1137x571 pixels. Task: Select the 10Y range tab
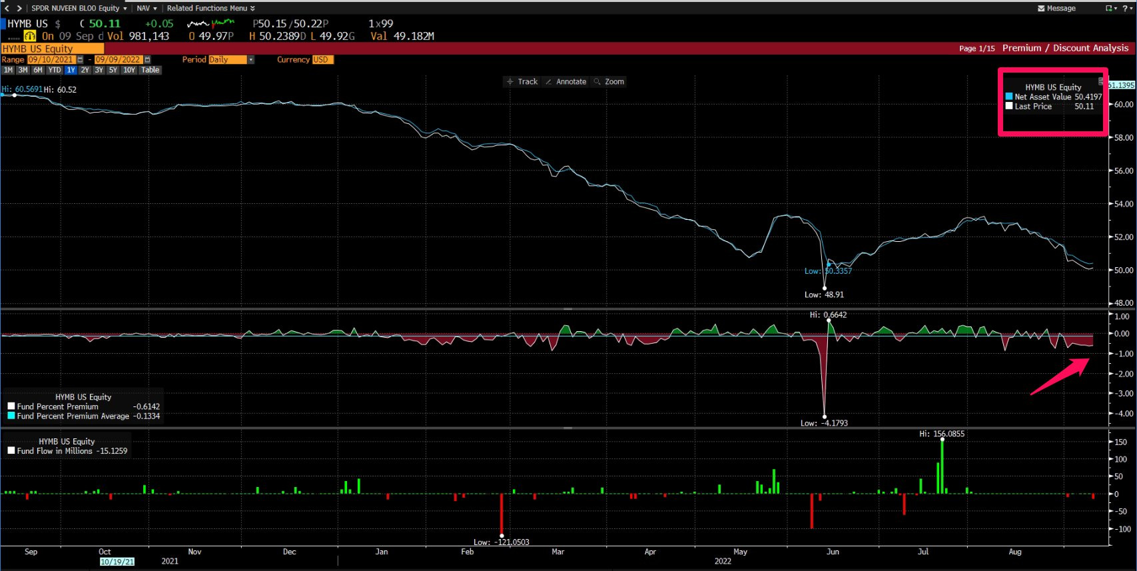point(129,70)
